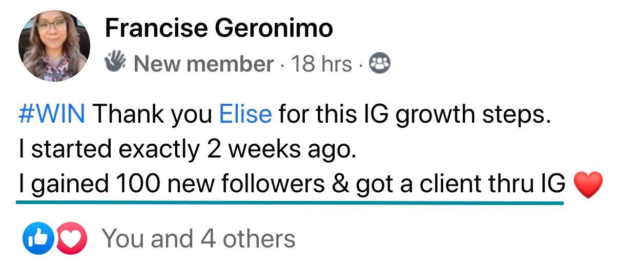Image resolution: width=639 pixels, height=271 pixels.
Task: Click the waving hand new member icon
Action: click(115, 62)
